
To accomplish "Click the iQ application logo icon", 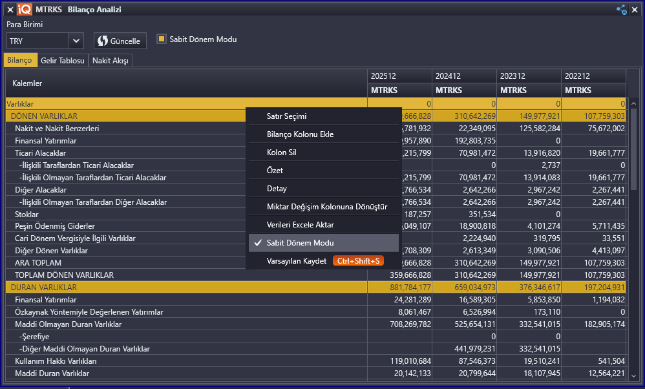I will 25,10.
